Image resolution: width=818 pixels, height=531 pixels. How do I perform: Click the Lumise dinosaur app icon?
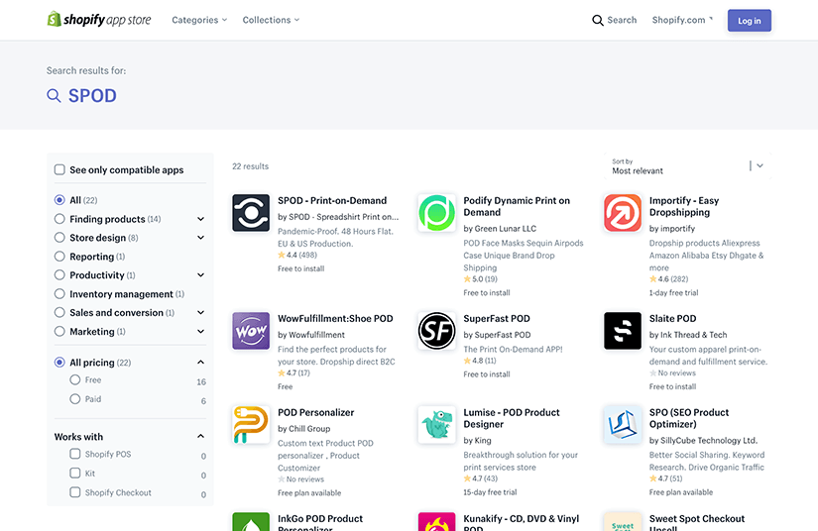coord(436,424)
